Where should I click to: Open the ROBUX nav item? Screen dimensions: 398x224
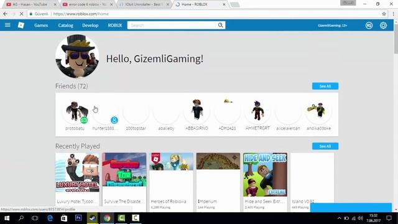114,26
